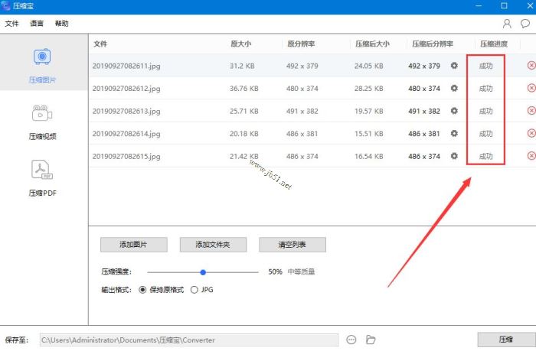Click the 24.05 KB compressed size cell

click(369, 66)
